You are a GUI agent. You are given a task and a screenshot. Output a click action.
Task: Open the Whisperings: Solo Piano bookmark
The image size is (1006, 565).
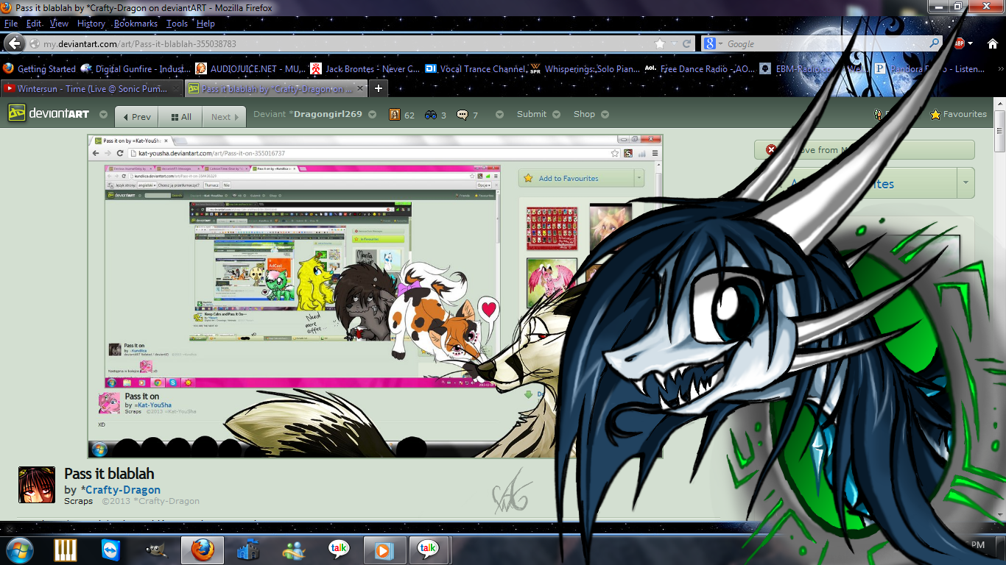point(585,68)
